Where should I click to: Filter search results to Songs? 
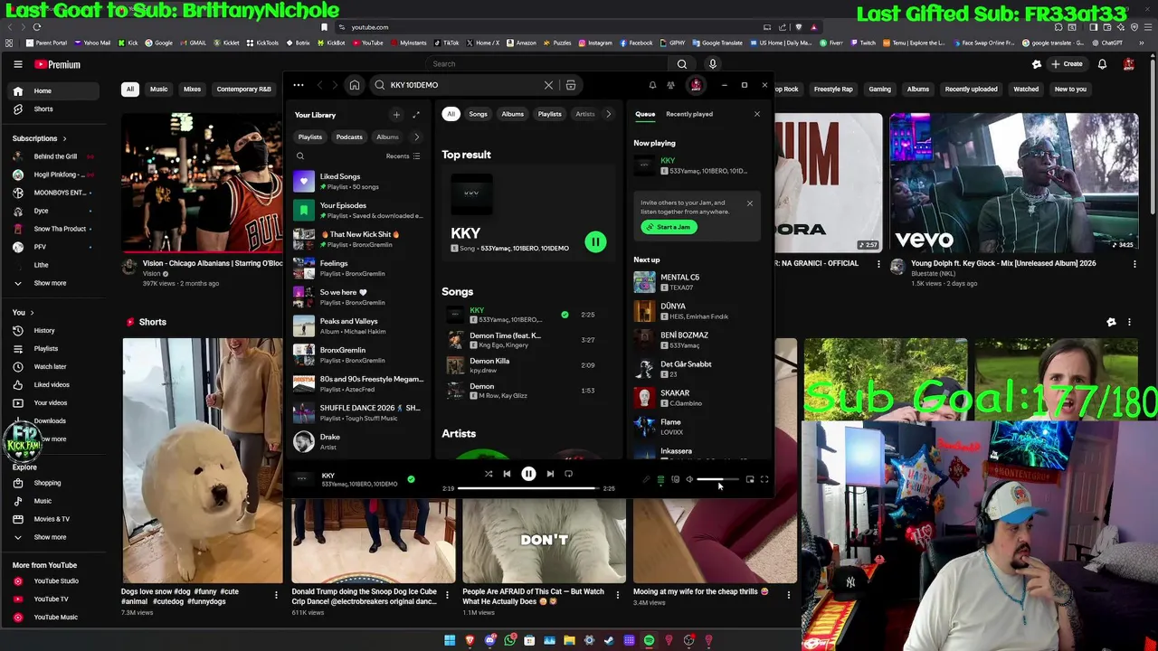(478, 114)
